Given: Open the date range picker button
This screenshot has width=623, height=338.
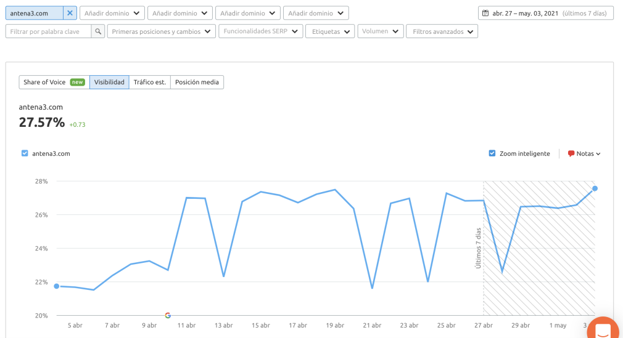Looking at the screenshot, I should tap(545, 13).
